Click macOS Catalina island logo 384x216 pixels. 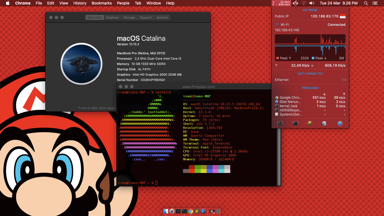tap(81, 64)
